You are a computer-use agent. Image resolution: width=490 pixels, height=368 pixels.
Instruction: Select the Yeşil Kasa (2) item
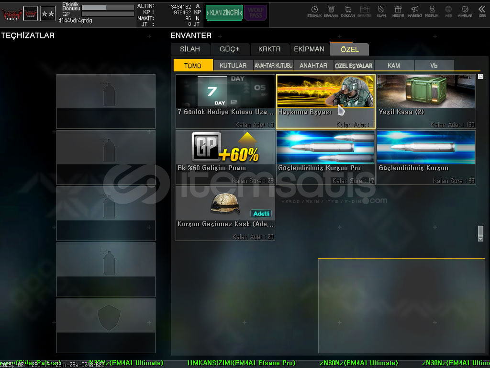[426, 102]
